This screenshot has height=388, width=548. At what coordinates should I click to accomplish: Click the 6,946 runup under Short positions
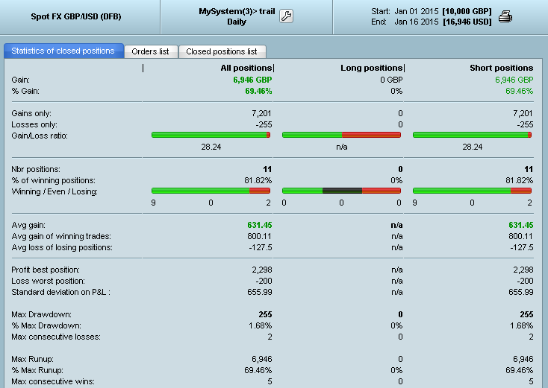[x=523, y=359]
